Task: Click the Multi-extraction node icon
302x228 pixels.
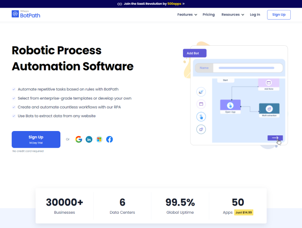Action: [269, 108]
